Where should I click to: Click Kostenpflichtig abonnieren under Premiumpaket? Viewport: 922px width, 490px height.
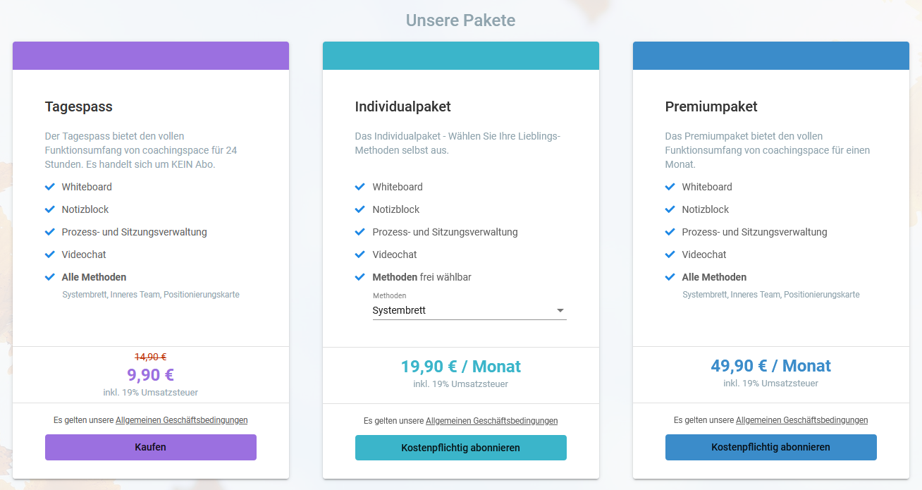click(x=770, y=447)
